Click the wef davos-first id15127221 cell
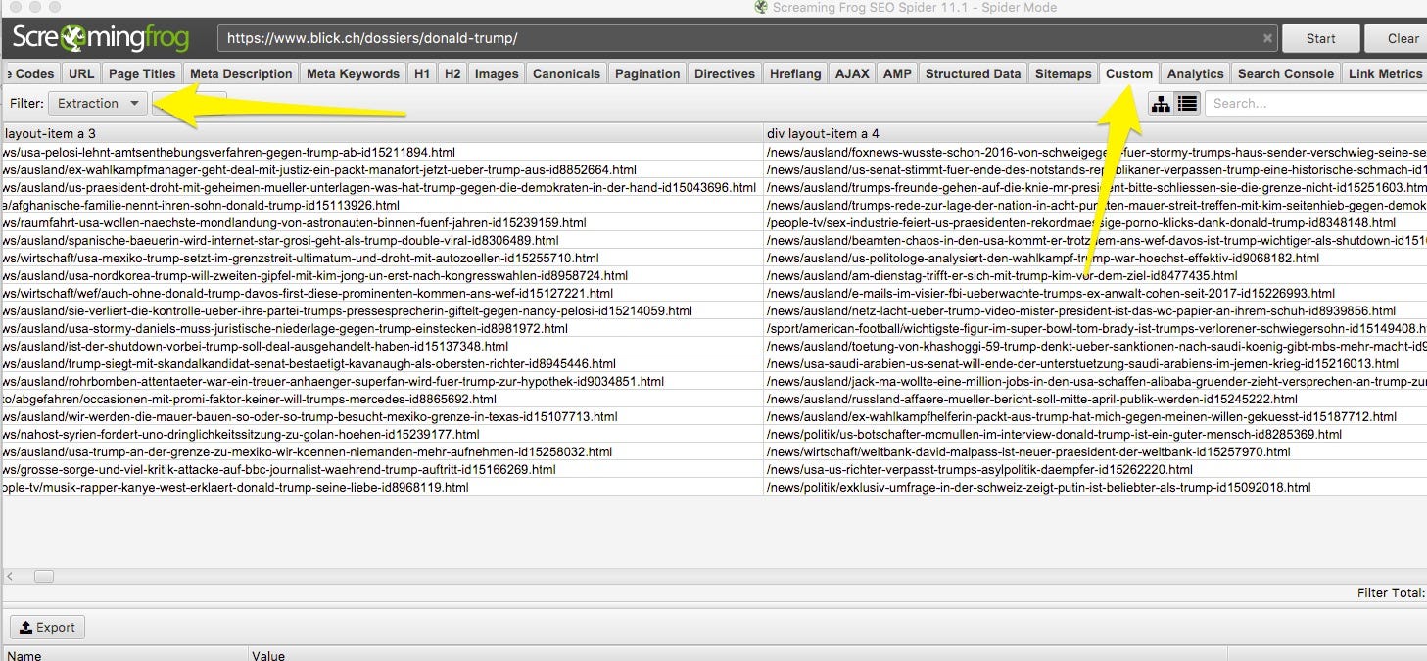This screenshot has width=1427, height=661. tap(383, 293)
